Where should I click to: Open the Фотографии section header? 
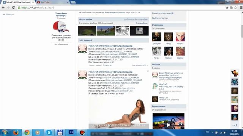click(x=86, y=19)
